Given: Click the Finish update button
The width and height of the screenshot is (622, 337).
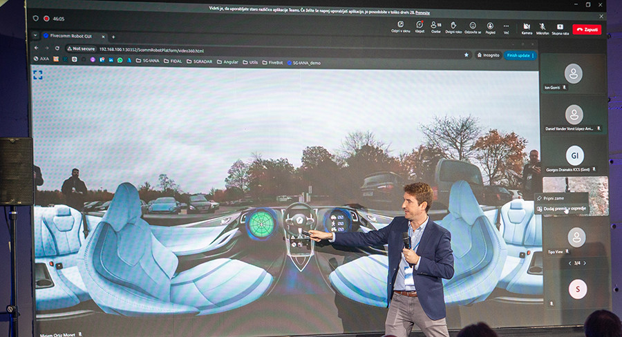Looking at the screenshot, I should 520,55.
